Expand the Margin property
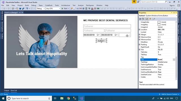Image resolution: width=181 pixels, height=101 pixels. tap(139, 35)
